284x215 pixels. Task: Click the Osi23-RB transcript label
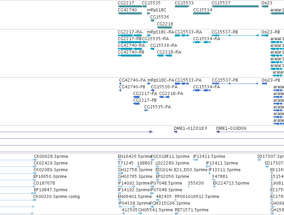coord(271,32)
